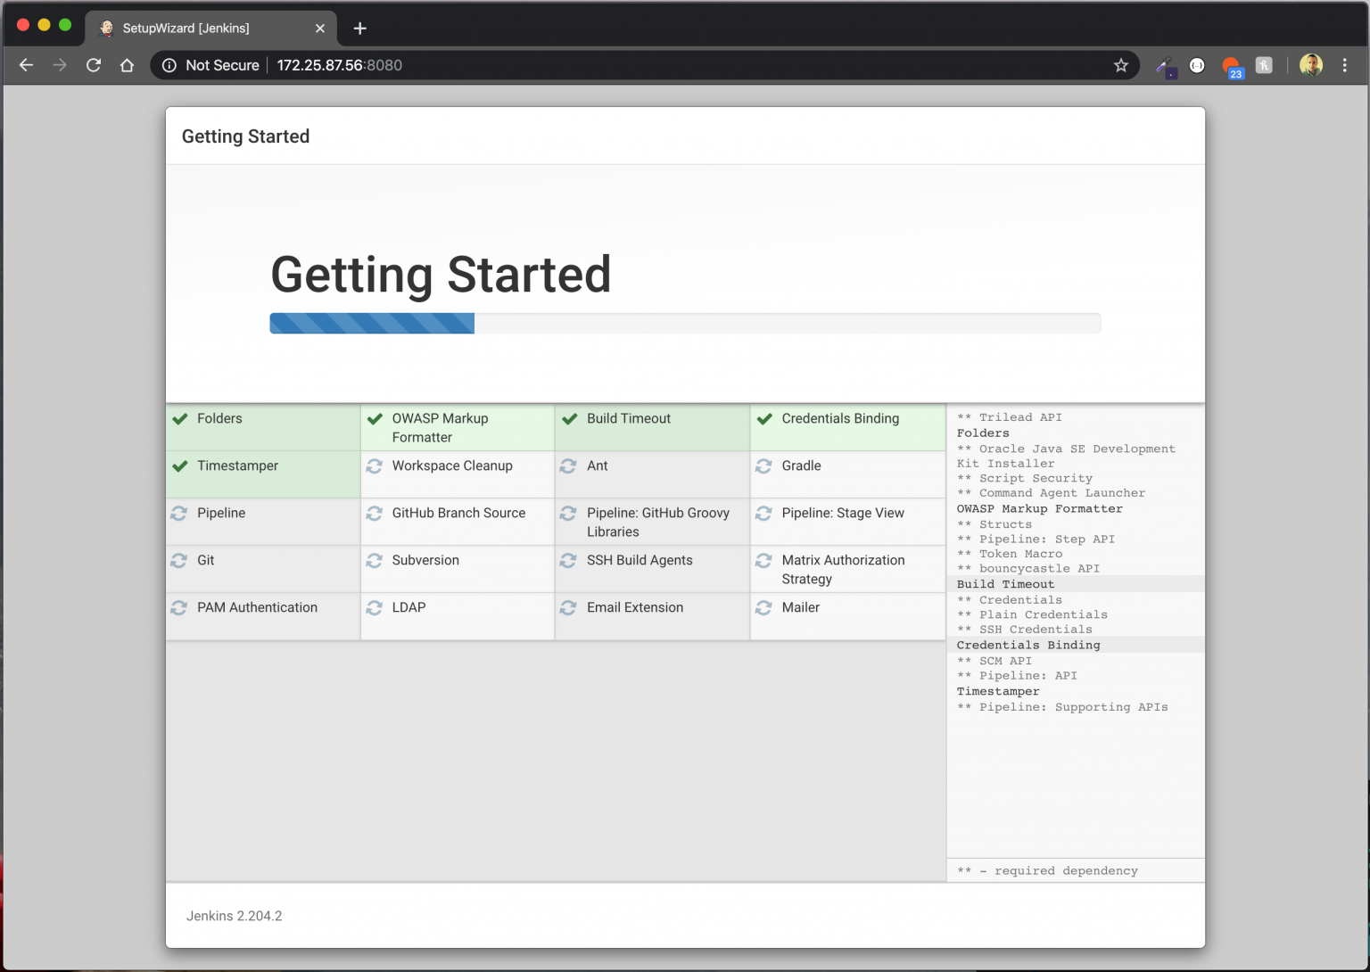View site info via Not Secure icon
This screenshot has width=1370, height=972.
tap(169, 65)
